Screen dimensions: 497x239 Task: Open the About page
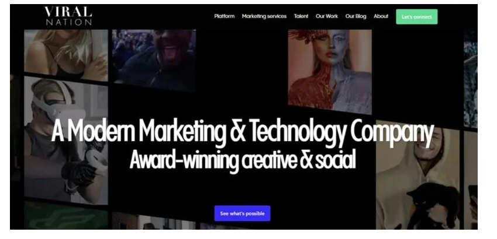pyautogui.click(x=381, y=16)
